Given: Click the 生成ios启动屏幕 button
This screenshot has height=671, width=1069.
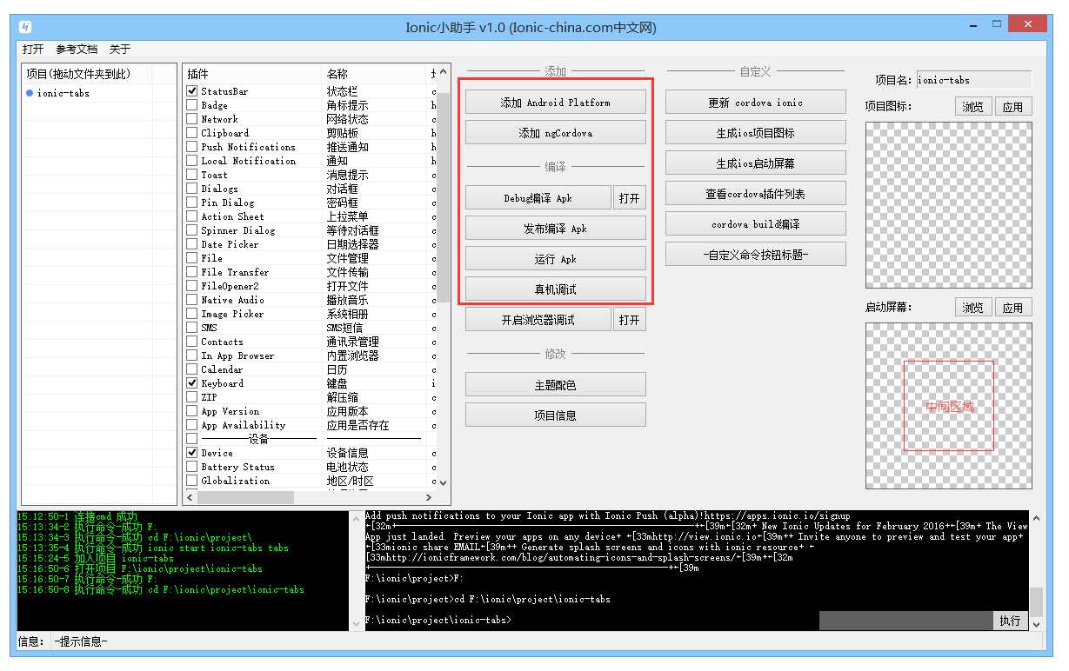Looking at the screenshot, I should (756, 163).
